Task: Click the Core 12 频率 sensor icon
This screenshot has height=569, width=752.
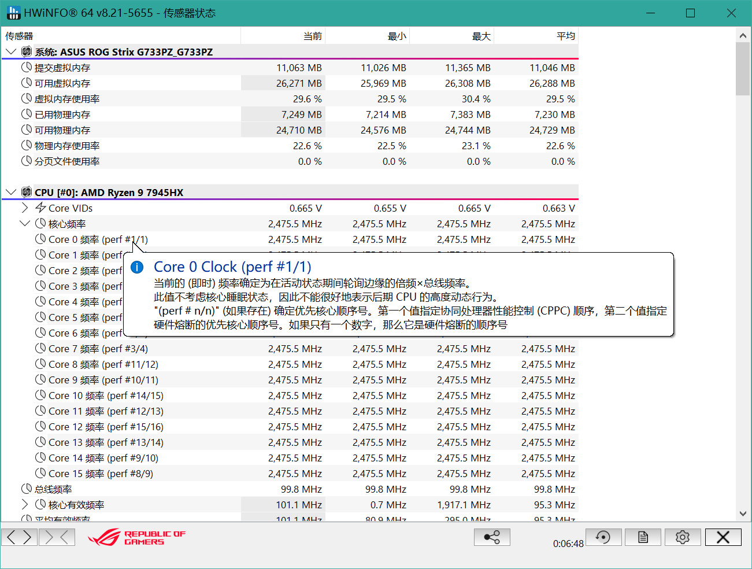Action: 40,426
